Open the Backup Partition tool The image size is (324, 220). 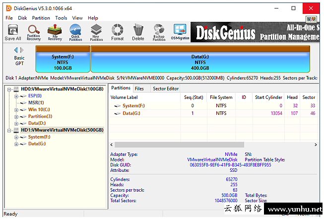(159, 32)
